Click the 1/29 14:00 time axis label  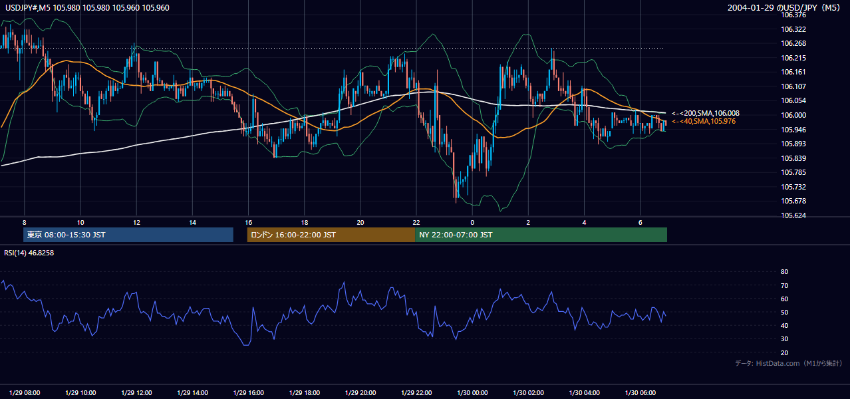click(x=192, y=392)
